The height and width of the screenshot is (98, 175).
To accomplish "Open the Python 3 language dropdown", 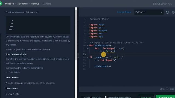I will 149,12.
